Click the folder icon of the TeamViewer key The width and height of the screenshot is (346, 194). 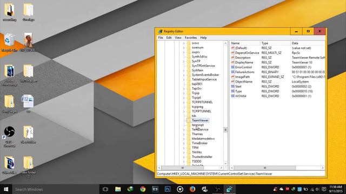coord(189,120)
